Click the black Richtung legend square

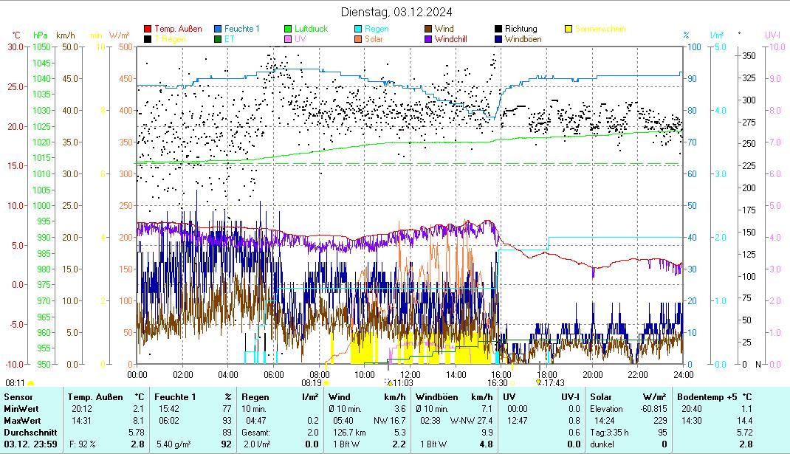pyautogui.click(x=499, y=30)
